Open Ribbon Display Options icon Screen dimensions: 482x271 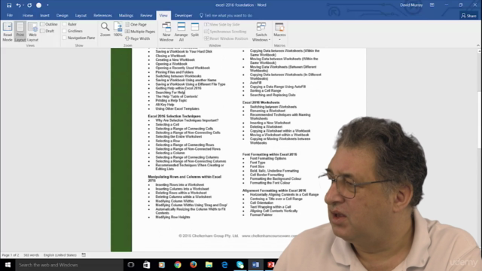pos(432,5)
